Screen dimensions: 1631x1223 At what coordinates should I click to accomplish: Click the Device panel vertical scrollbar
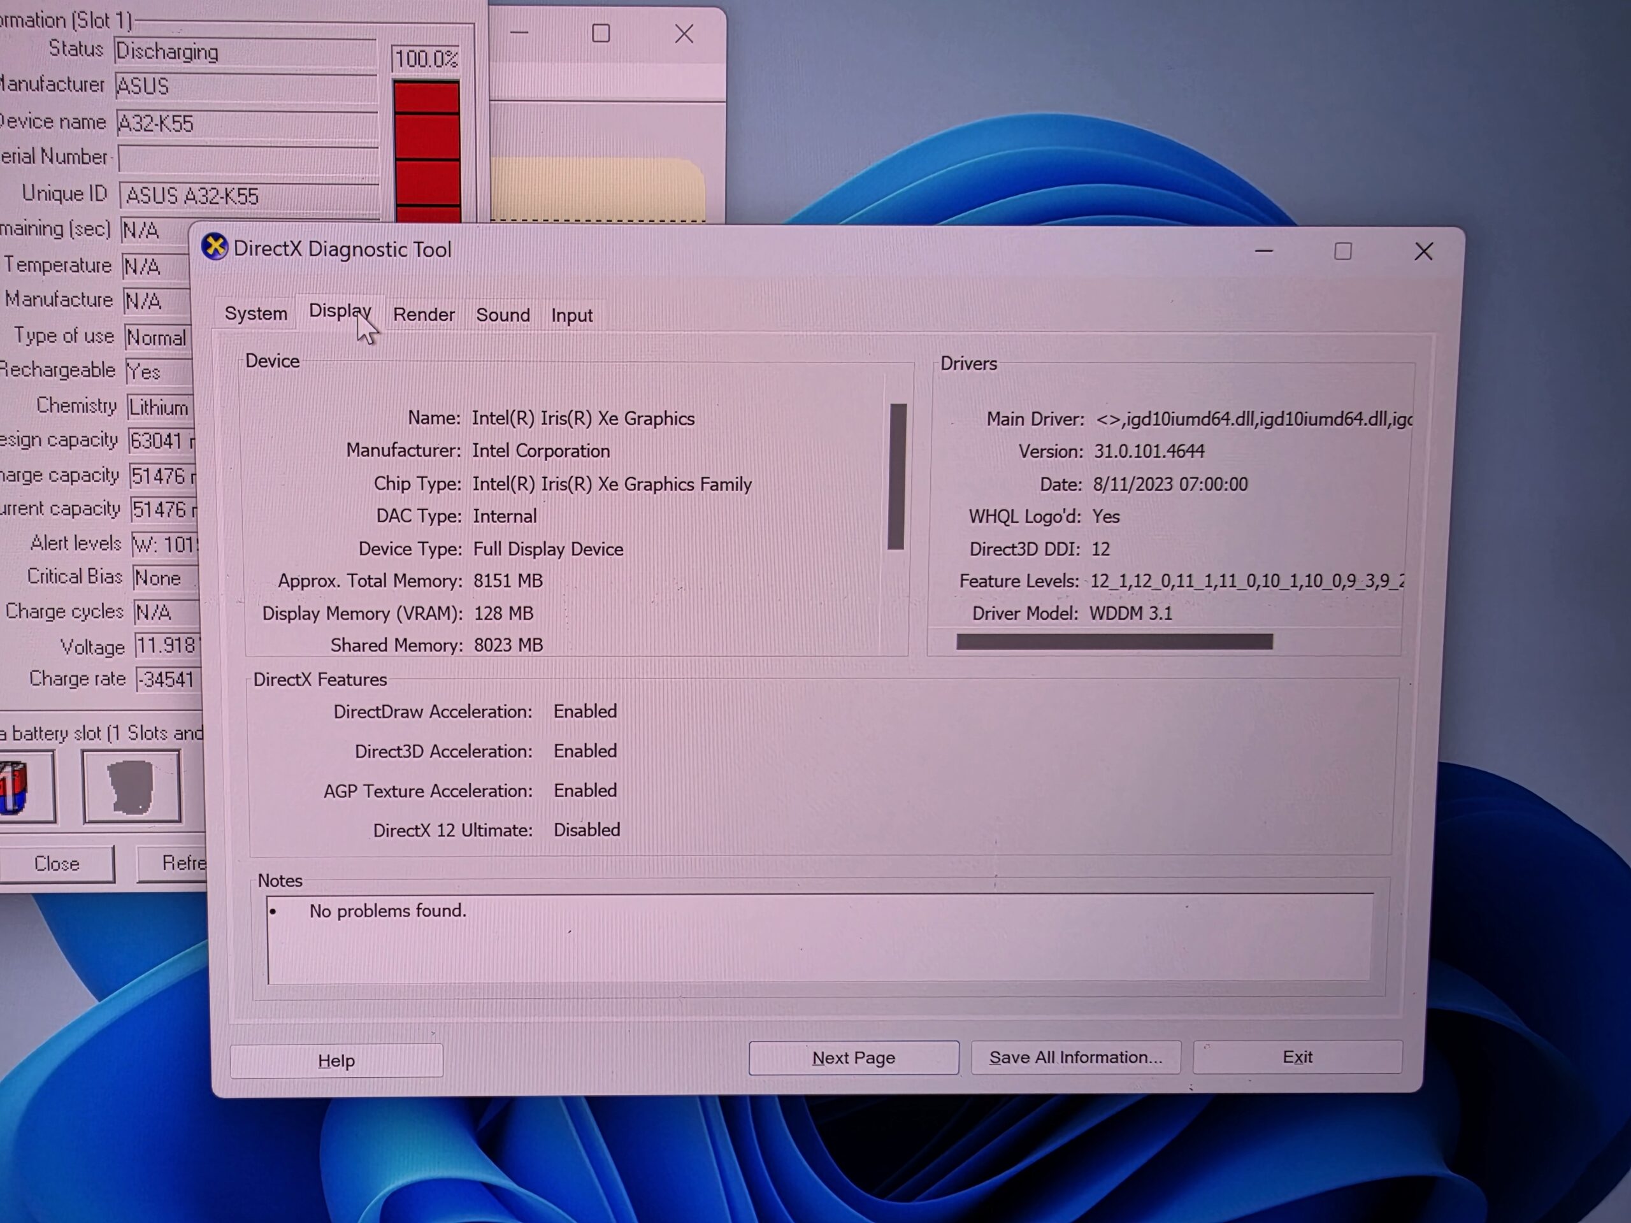896,476
